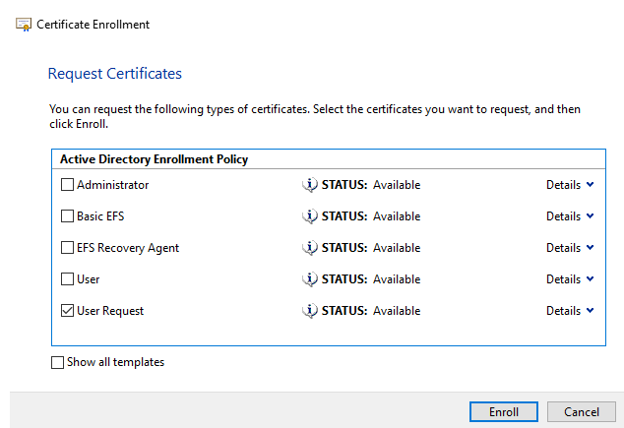Click the status info icon for Administrator
624x428 pixels.
tap(310, 185)
